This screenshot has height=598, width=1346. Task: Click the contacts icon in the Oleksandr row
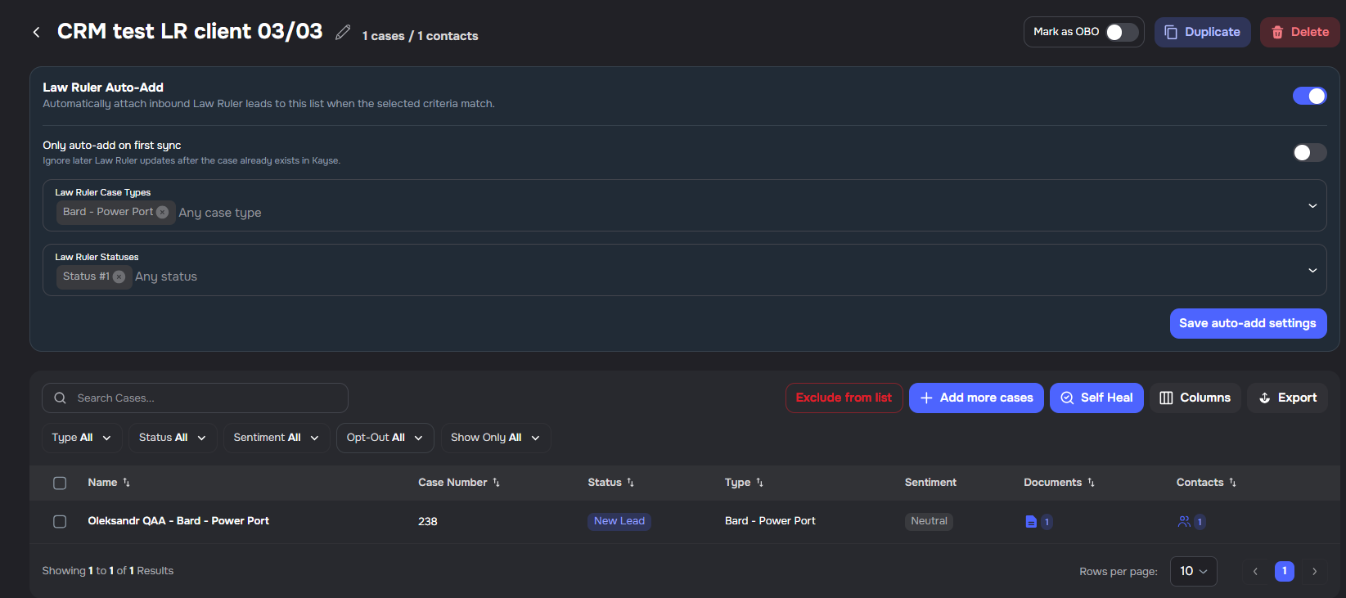point(1184,522)
